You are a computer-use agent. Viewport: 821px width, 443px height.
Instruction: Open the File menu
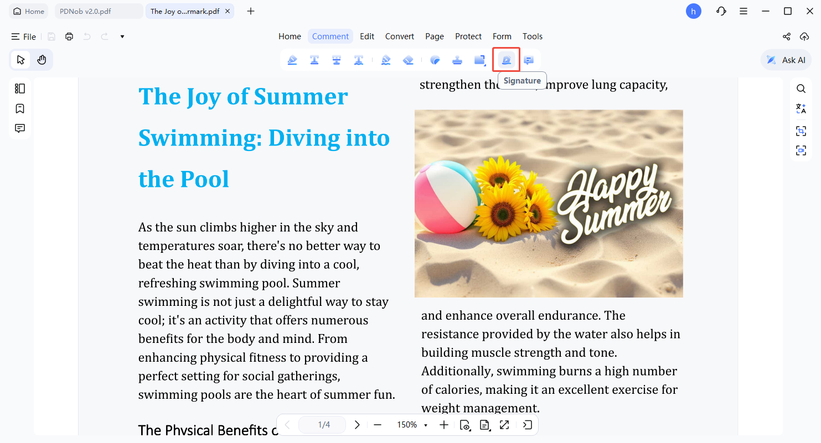(24, 37)
